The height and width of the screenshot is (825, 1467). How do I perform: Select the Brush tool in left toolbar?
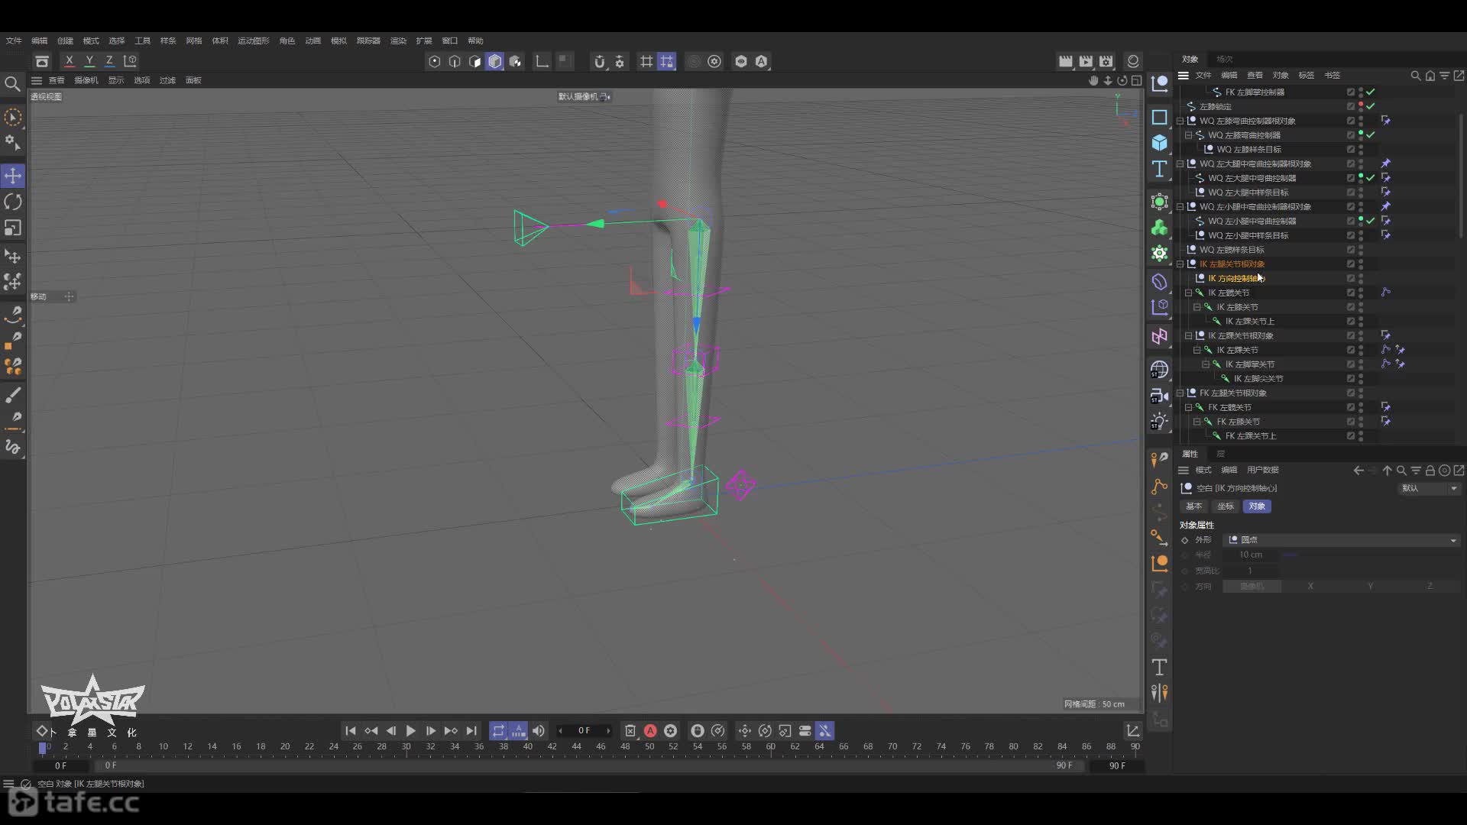pyautogui.click(x=13, y=394)
